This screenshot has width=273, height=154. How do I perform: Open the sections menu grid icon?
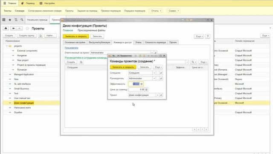[x=4, y=20]
